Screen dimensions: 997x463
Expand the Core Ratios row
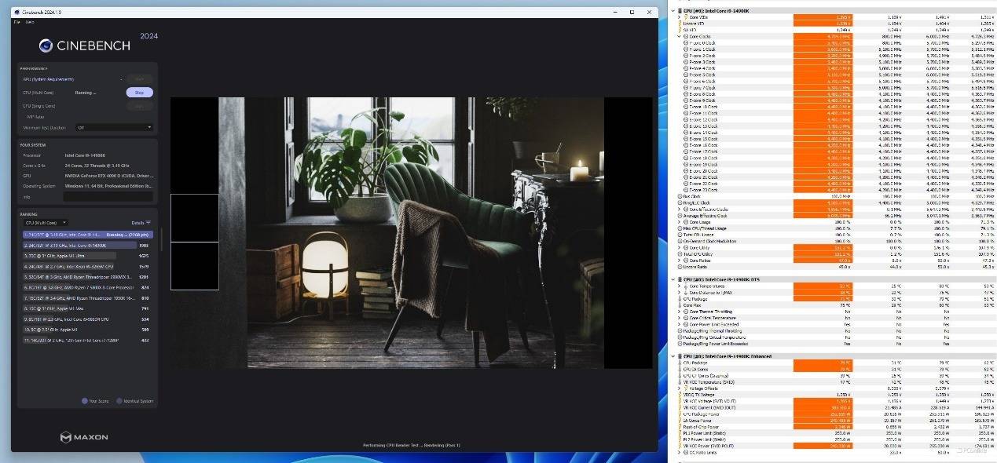680,261
